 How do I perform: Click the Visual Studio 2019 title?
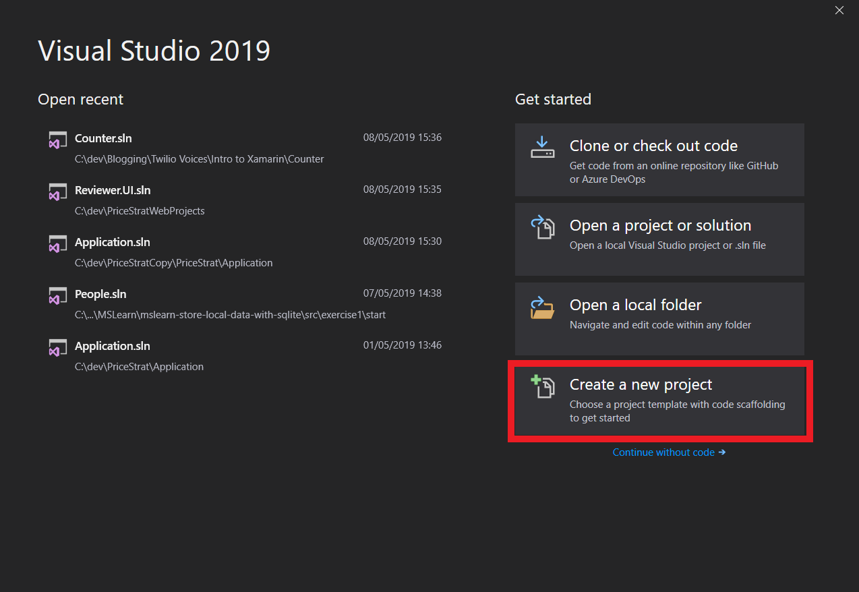(154, 51)
